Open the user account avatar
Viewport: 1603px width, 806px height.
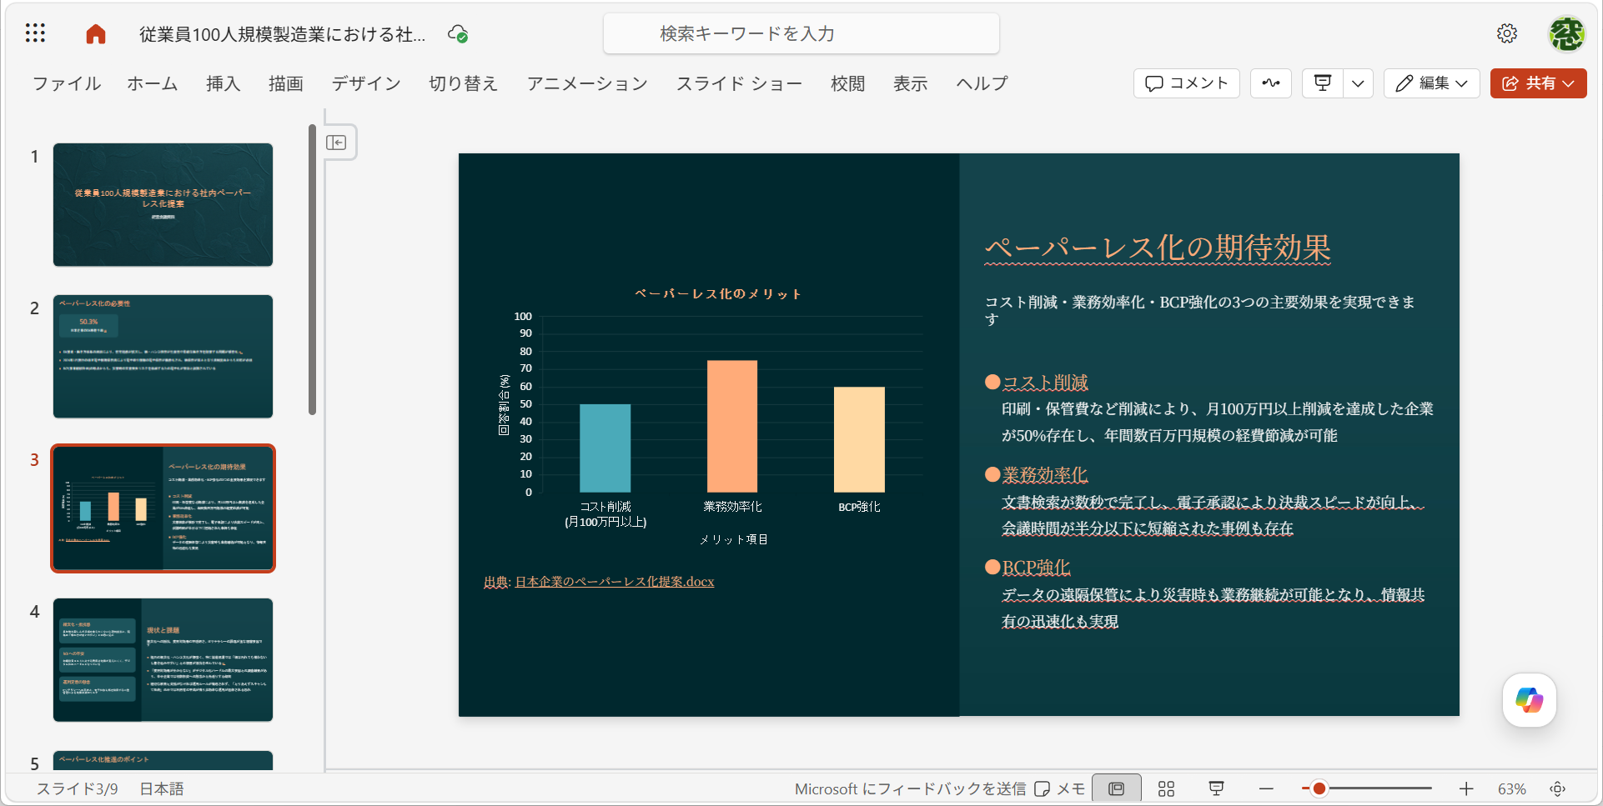[x=1566, y=33]
